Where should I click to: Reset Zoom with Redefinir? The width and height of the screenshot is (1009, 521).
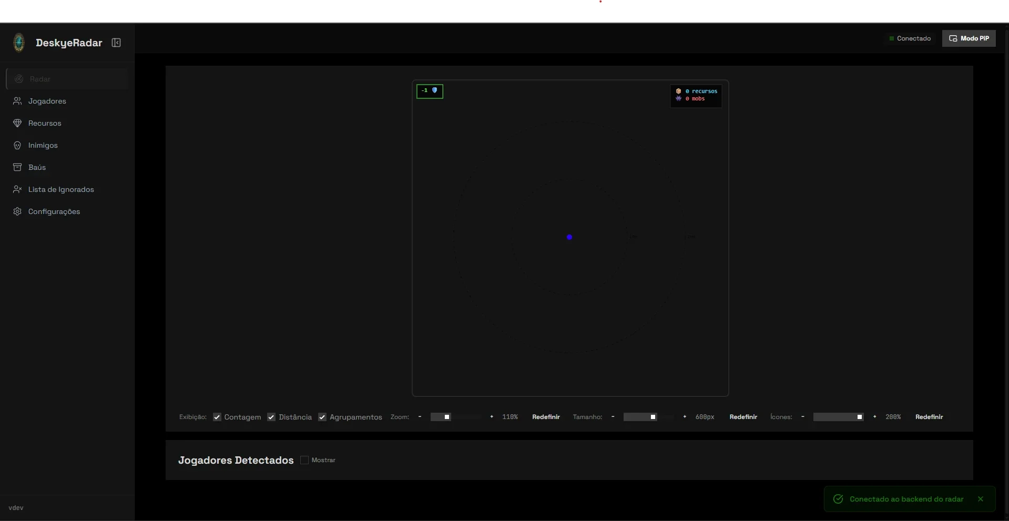(546, 417)
